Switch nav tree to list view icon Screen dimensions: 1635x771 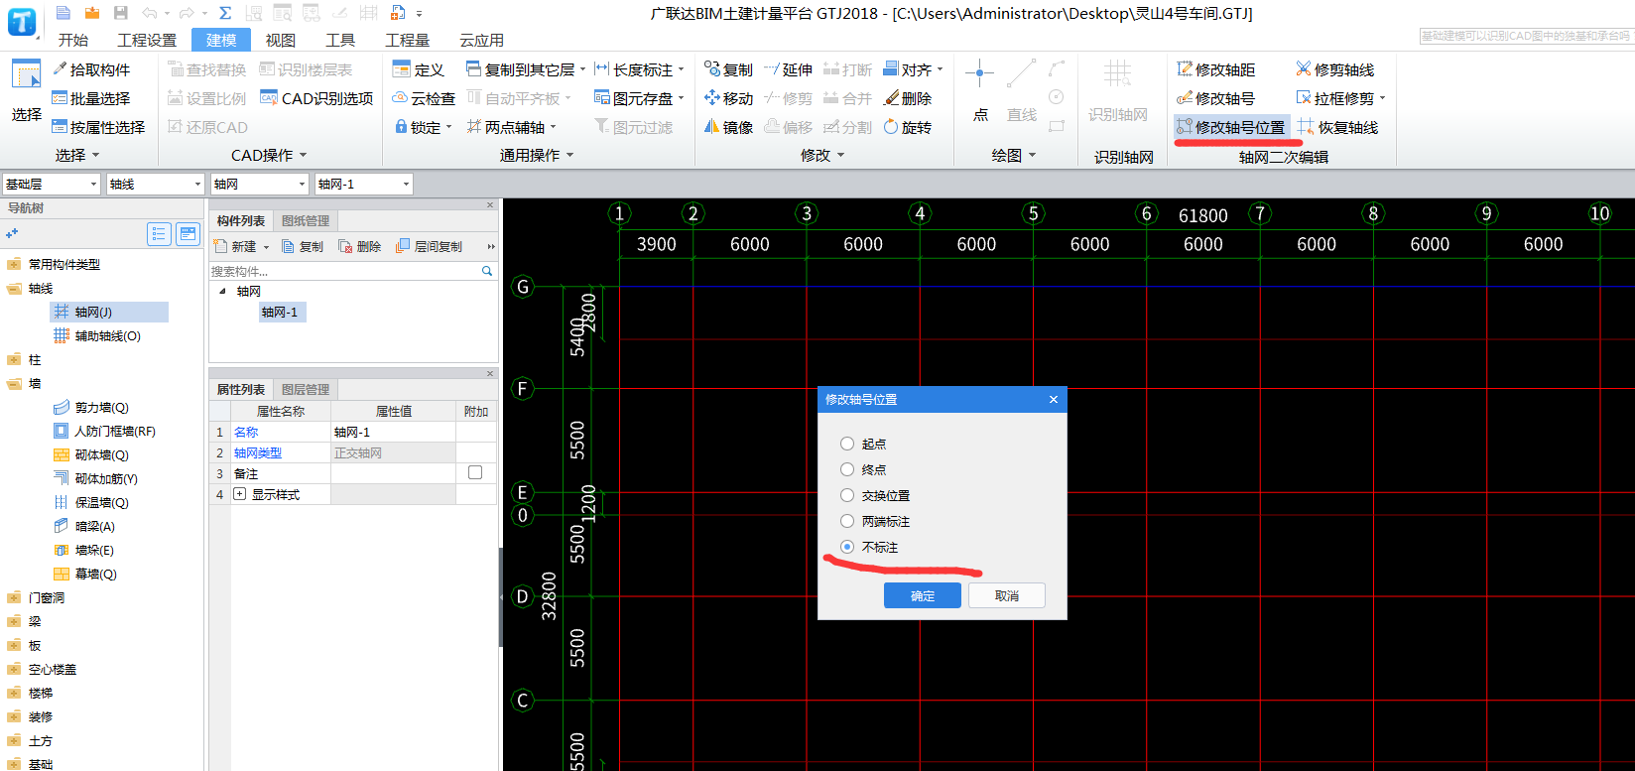tap(159, 234)
